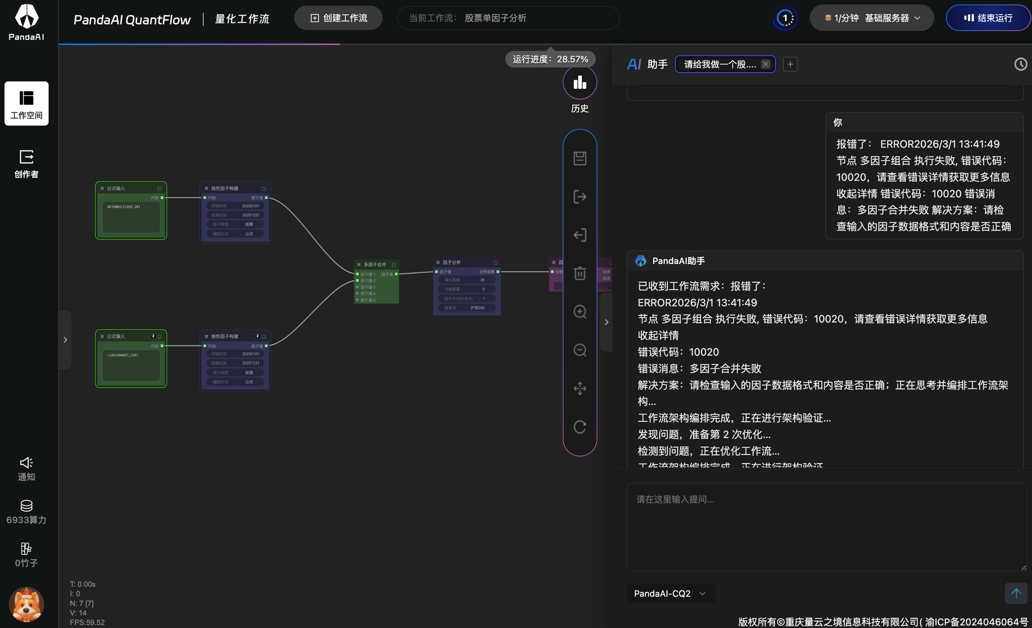This screenshot has height=628, width=1032.
Task: Open 编码方式 公式 field on upper 线性因子构建
Action: pyautogui.click(x=235, y=234)
